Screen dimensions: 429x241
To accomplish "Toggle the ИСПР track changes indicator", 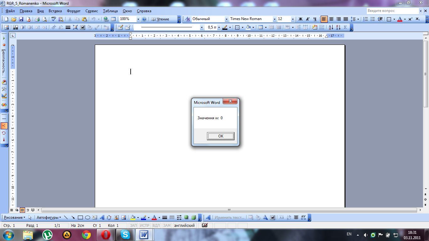I will click(x=145, y=226).
